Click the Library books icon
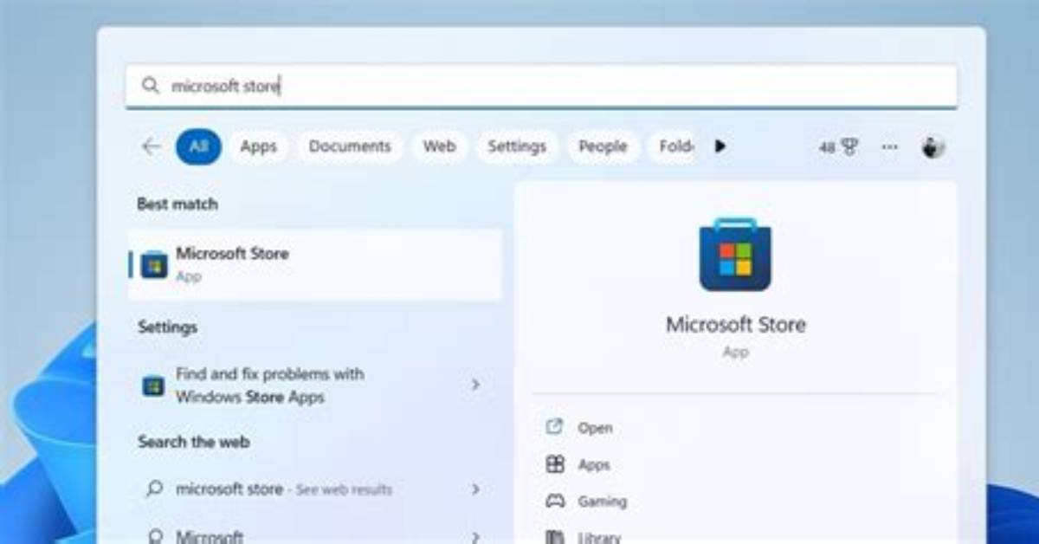 click(x=555, y=537)
